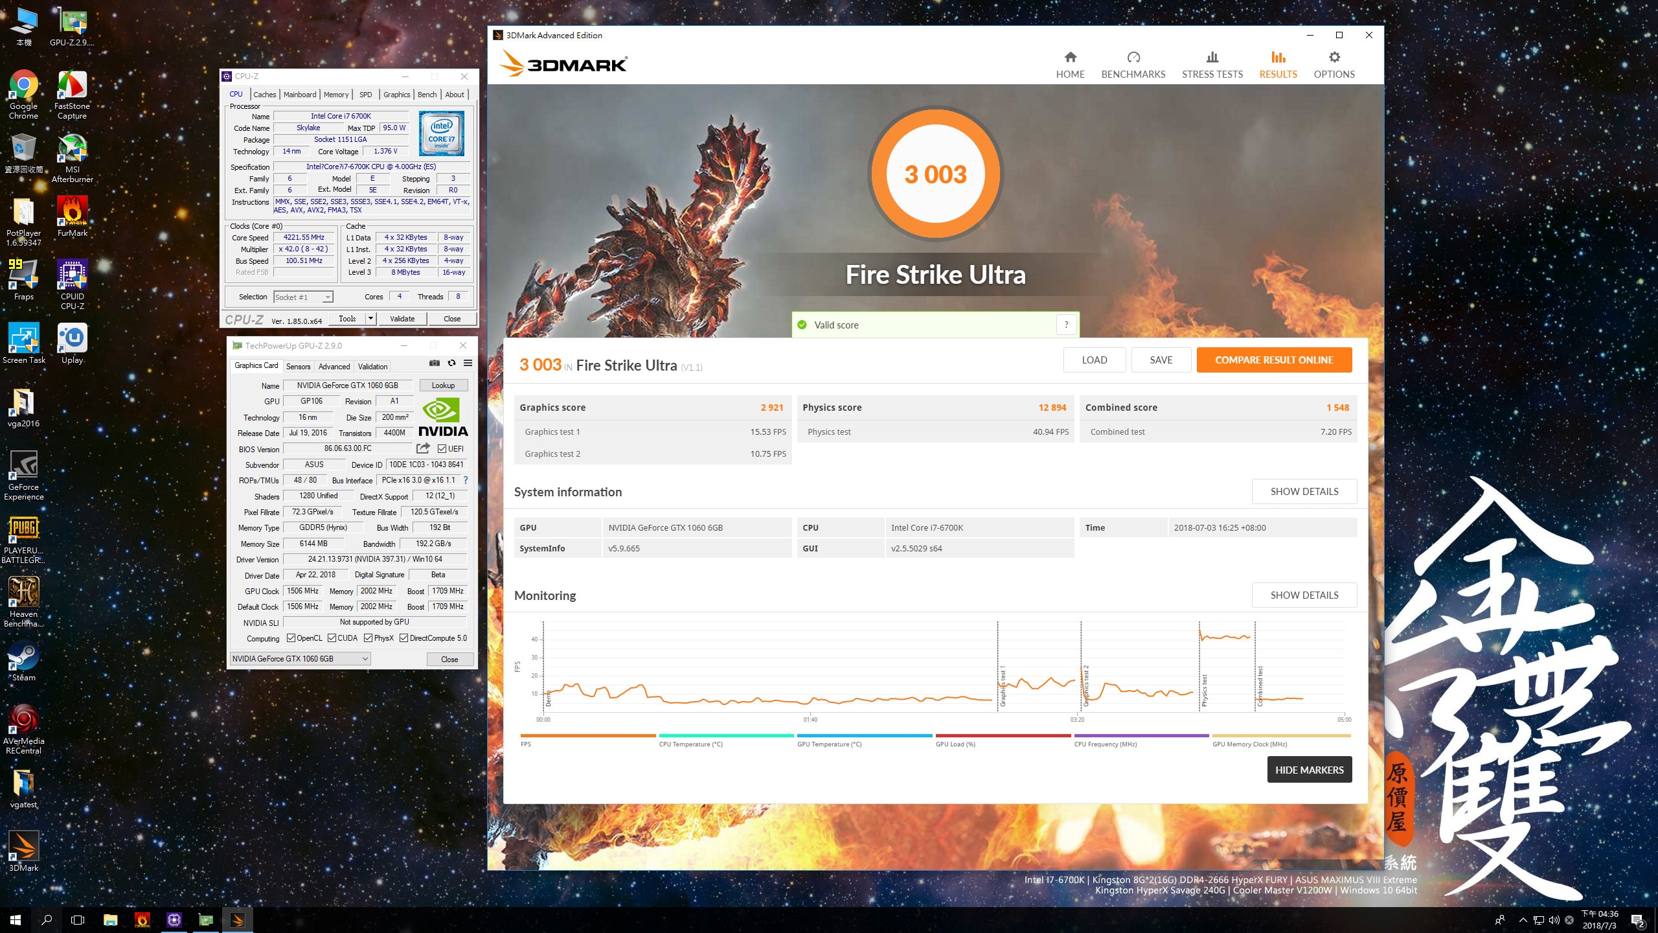Launch the PUBG desktop shortcut
1658x933 pixels.
(x=23, y=539)
